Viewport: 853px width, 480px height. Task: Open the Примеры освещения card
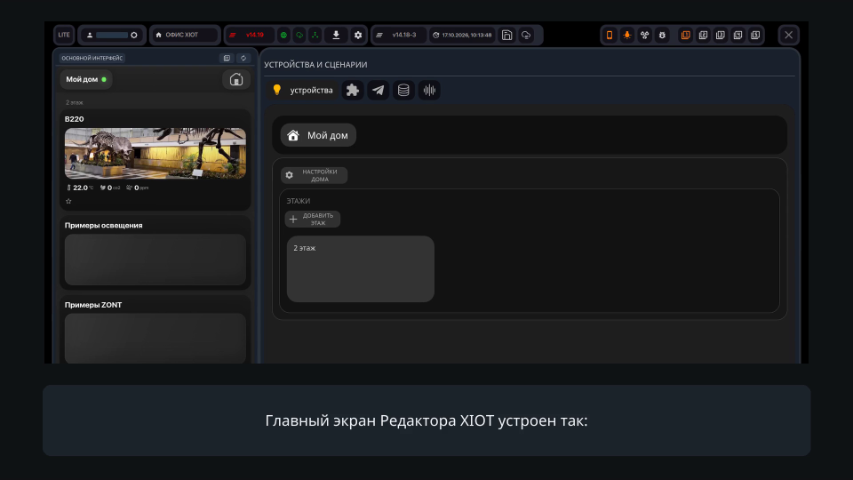pos(155,253)
